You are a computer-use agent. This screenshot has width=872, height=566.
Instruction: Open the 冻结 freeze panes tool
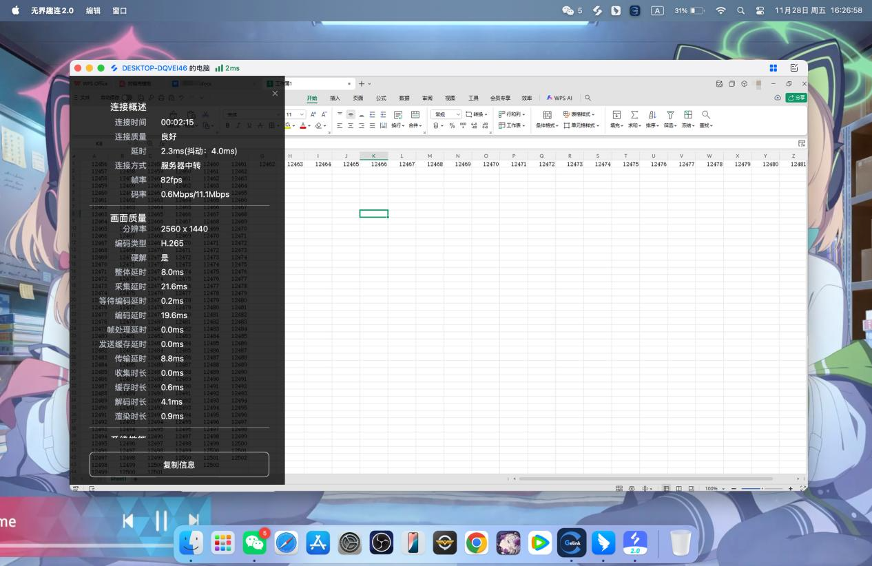(687, 115)
